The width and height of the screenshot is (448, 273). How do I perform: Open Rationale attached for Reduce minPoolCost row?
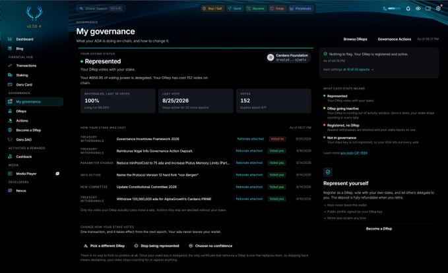[249, 162]
